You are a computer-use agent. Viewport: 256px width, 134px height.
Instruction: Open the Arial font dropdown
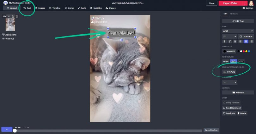[238, 31]
